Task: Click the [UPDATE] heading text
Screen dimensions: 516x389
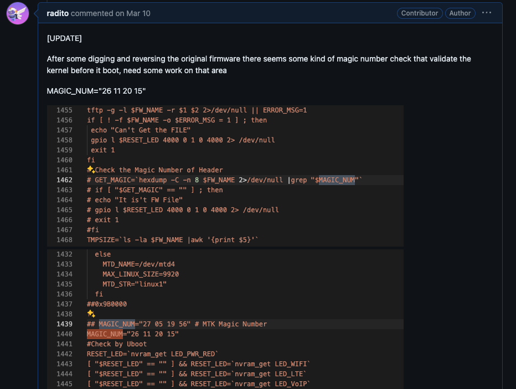Action: point(64,39)
